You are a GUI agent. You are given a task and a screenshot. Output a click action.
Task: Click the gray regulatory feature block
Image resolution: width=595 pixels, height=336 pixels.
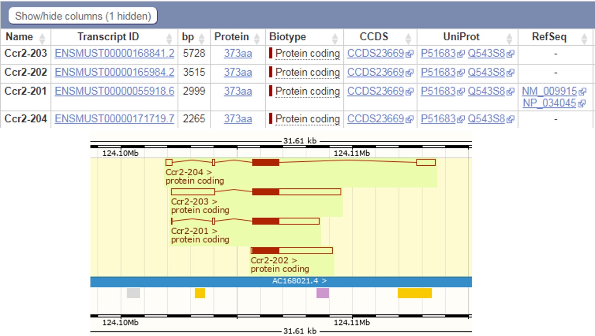(133, 293)
